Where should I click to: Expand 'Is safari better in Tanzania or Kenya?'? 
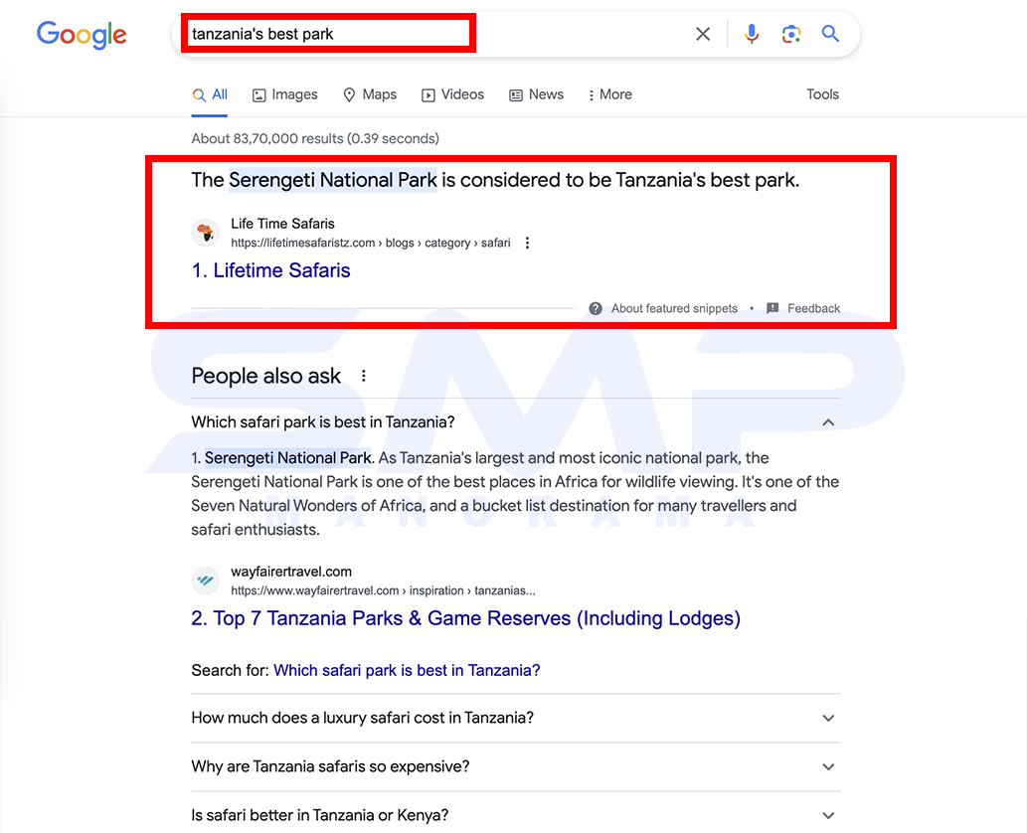(x=515, y=815)
